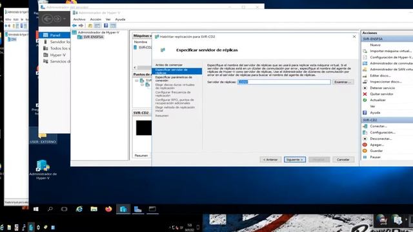Select 'Resumen' wizard step
The image size is (413, 232).
[162, 116]
